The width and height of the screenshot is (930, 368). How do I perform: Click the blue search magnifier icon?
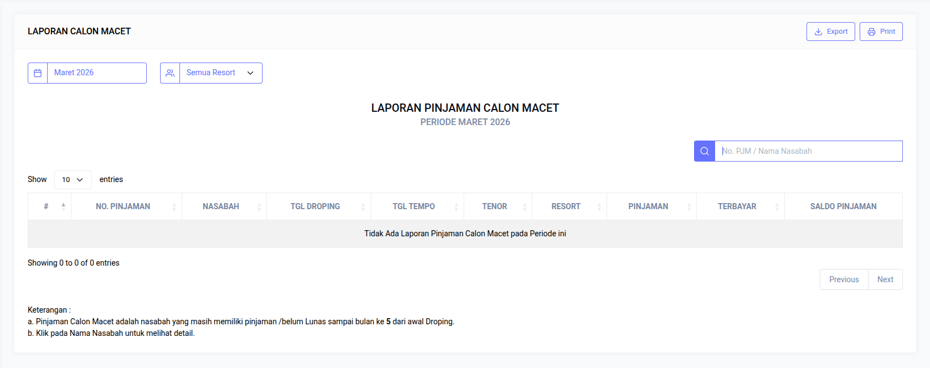point(705,151)
